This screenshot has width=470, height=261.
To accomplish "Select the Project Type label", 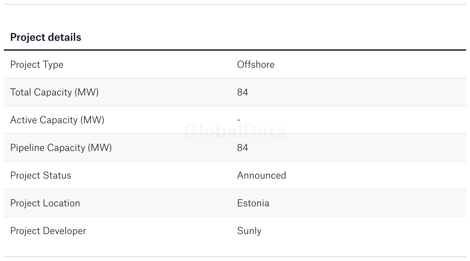I will pos(37,65).
